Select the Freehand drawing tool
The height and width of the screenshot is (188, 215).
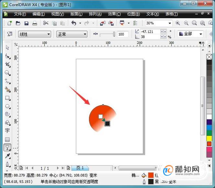pyautogui.click(x=7, y=81)
